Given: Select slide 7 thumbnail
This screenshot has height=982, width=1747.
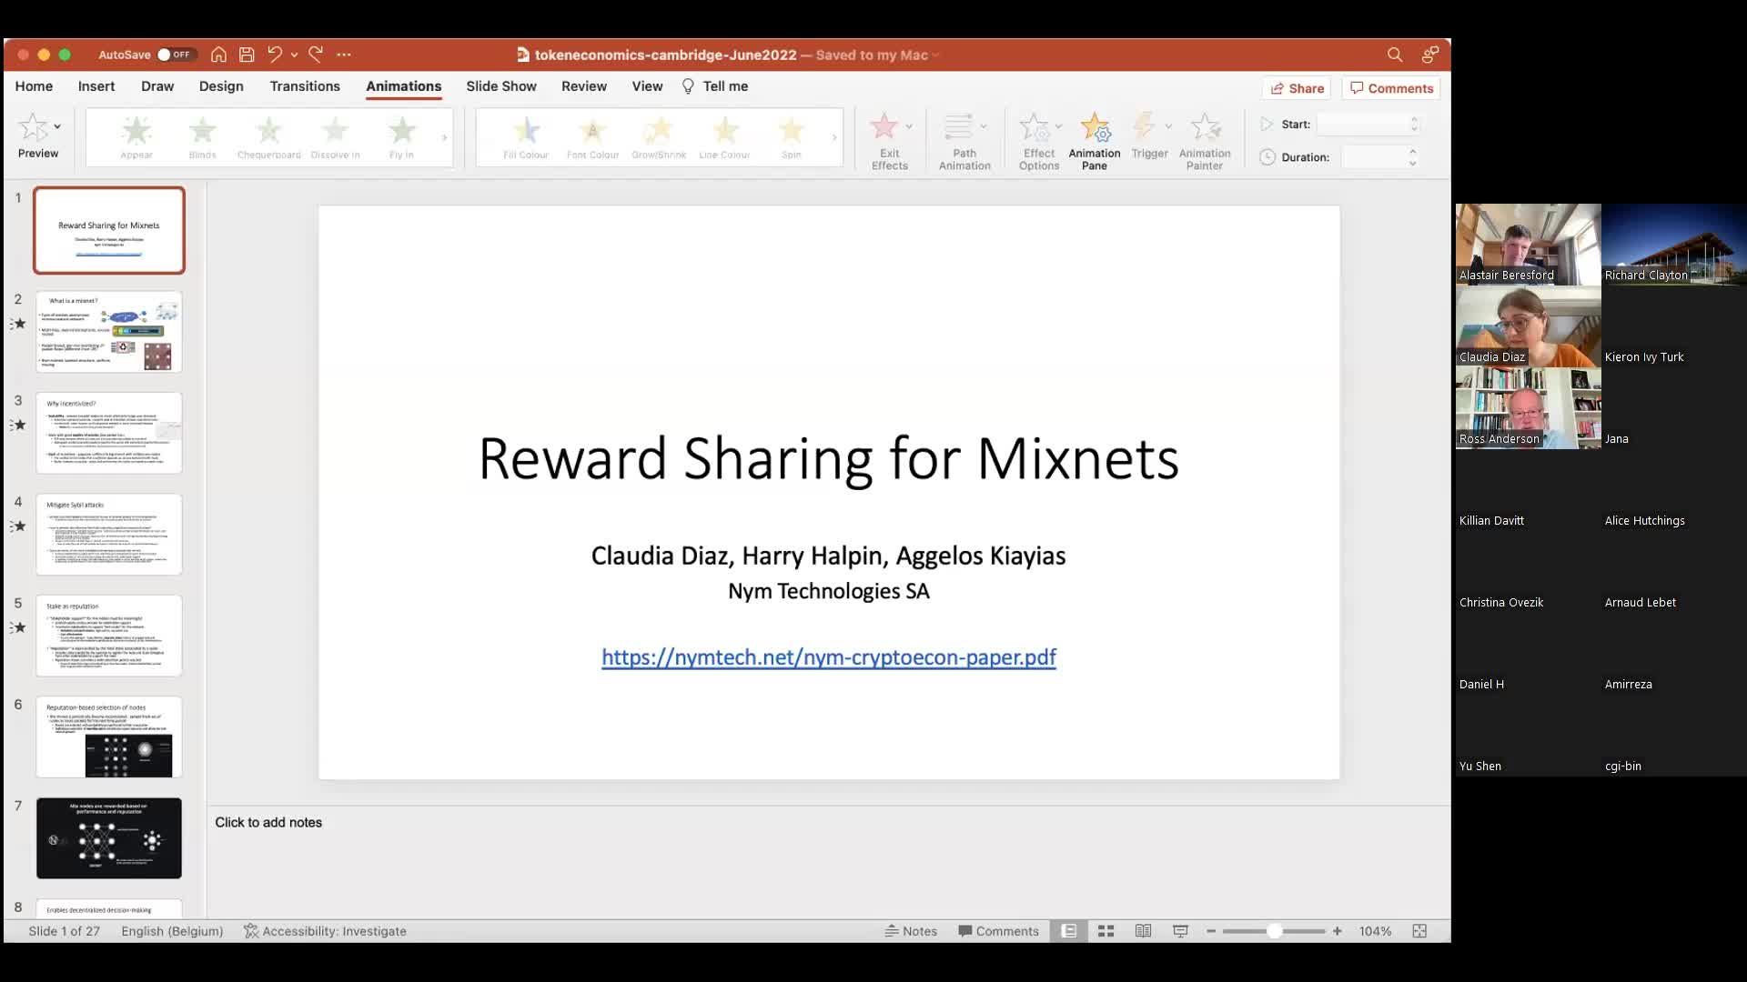Looking at the screenshot, I should click(x=109, y=837).
